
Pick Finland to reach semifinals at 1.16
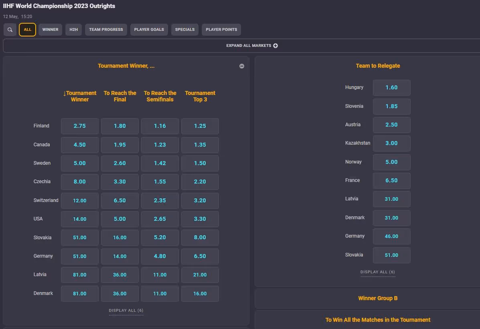click(160, 126)
